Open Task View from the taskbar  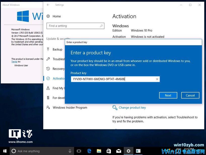coord(79,151)
